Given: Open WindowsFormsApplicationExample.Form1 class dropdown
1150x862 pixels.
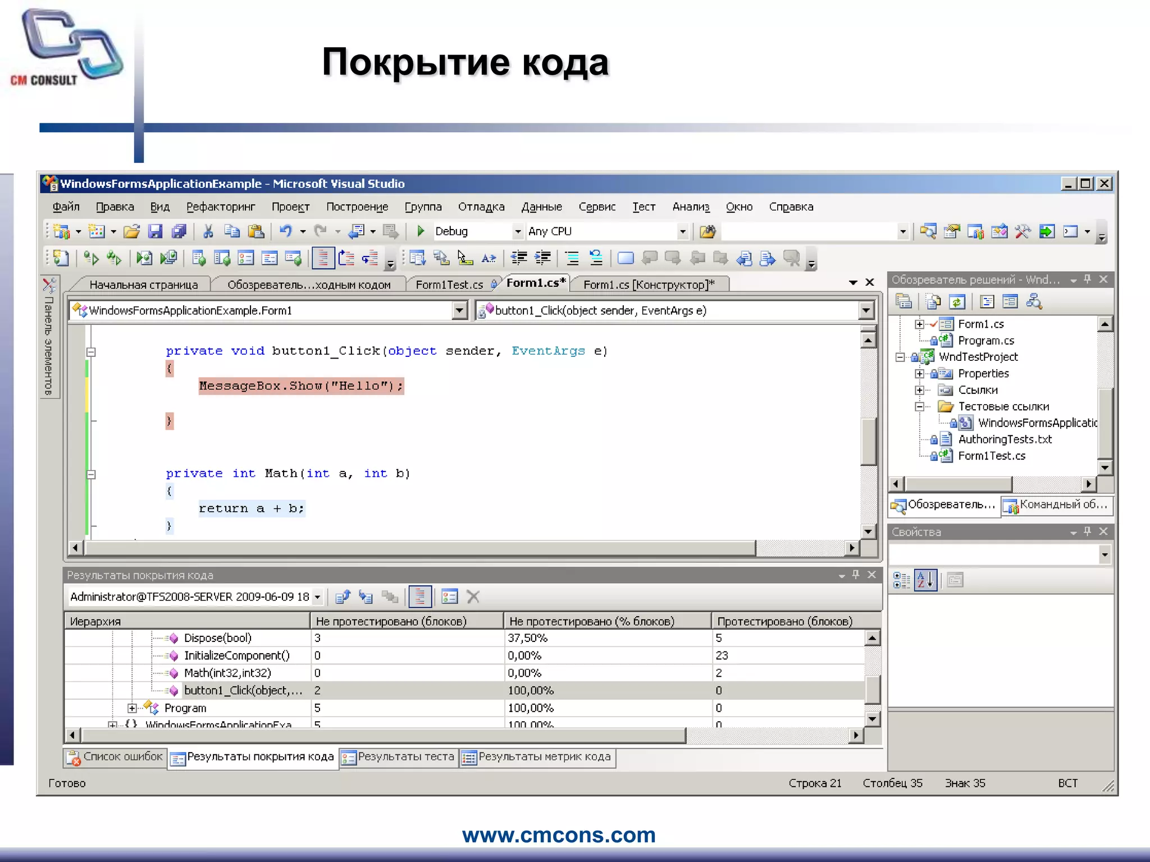Looking at the screenshot, I should (459, 310).
